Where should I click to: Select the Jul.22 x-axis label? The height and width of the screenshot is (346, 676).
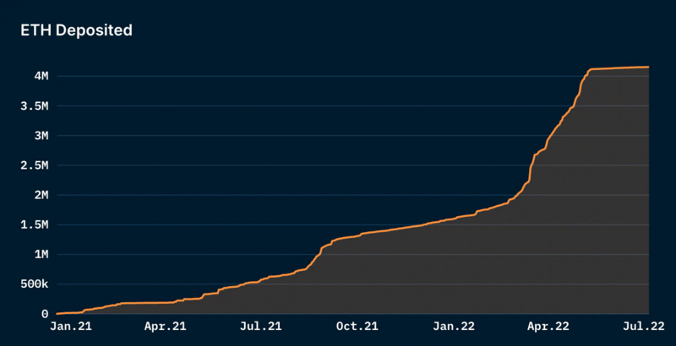click(644, 327)
